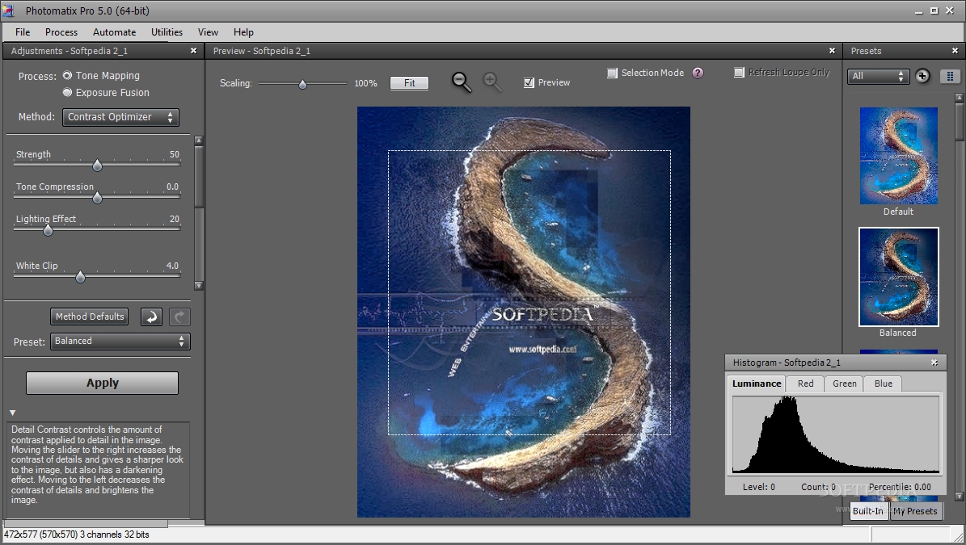Open the Automate menu
966x545 pixels.
click(x=114, y=32)
